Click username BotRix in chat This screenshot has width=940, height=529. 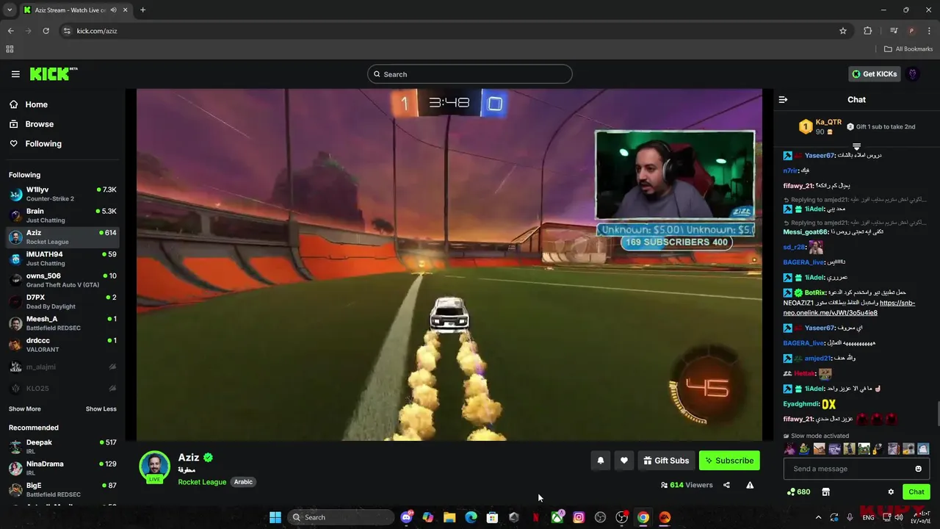(816, 293)
